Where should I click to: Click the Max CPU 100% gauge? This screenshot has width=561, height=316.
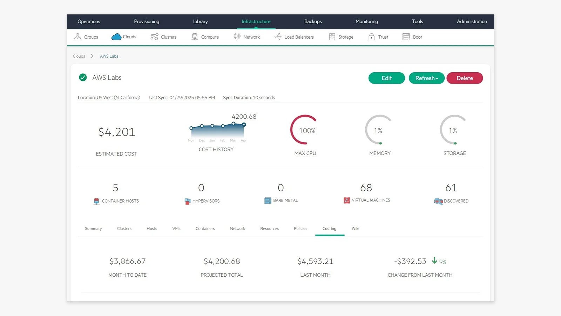305,130
